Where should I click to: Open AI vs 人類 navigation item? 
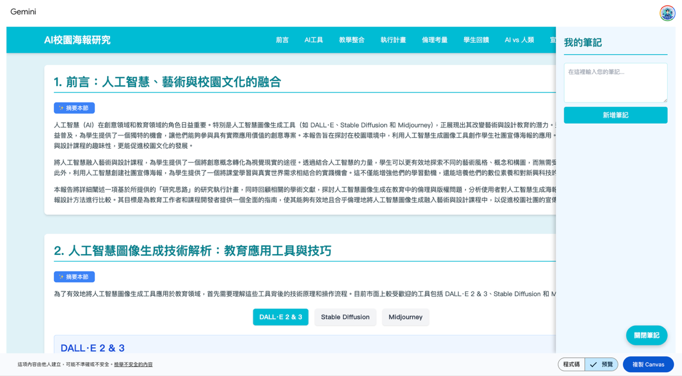(519, 40)
